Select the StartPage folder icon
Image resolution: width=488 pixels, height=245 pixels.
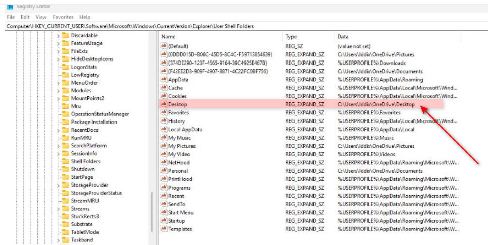pyautogui.click(x=65, y=177)
